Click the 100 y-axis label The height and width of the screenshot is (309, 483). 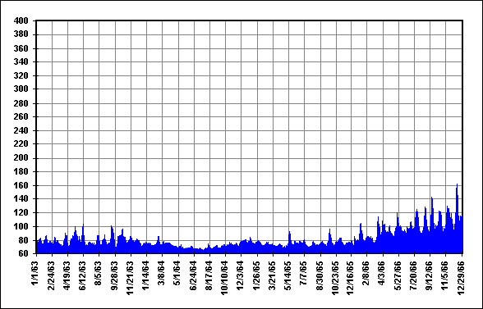[21, 226]
